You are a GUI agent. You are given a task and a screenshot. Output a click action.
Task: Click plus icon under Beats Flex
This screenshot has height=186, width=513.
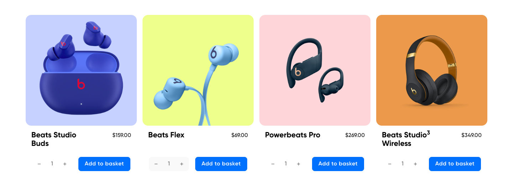click(x=182, y=164)
